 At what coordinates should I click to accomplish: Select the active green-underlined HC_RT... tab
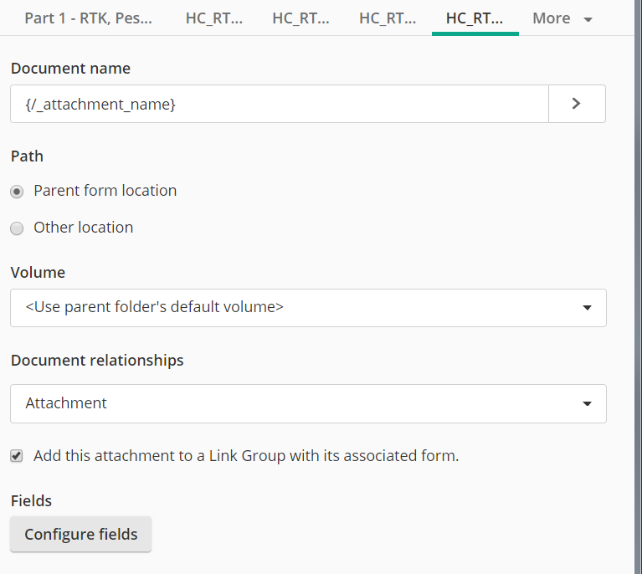(x=475, y=18)
